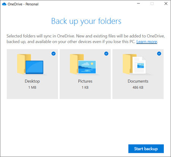Uncheck the Documents folder checkmark
Image resolution: width=171 pixels, height=157 pixels.
(x=159, y=54)
